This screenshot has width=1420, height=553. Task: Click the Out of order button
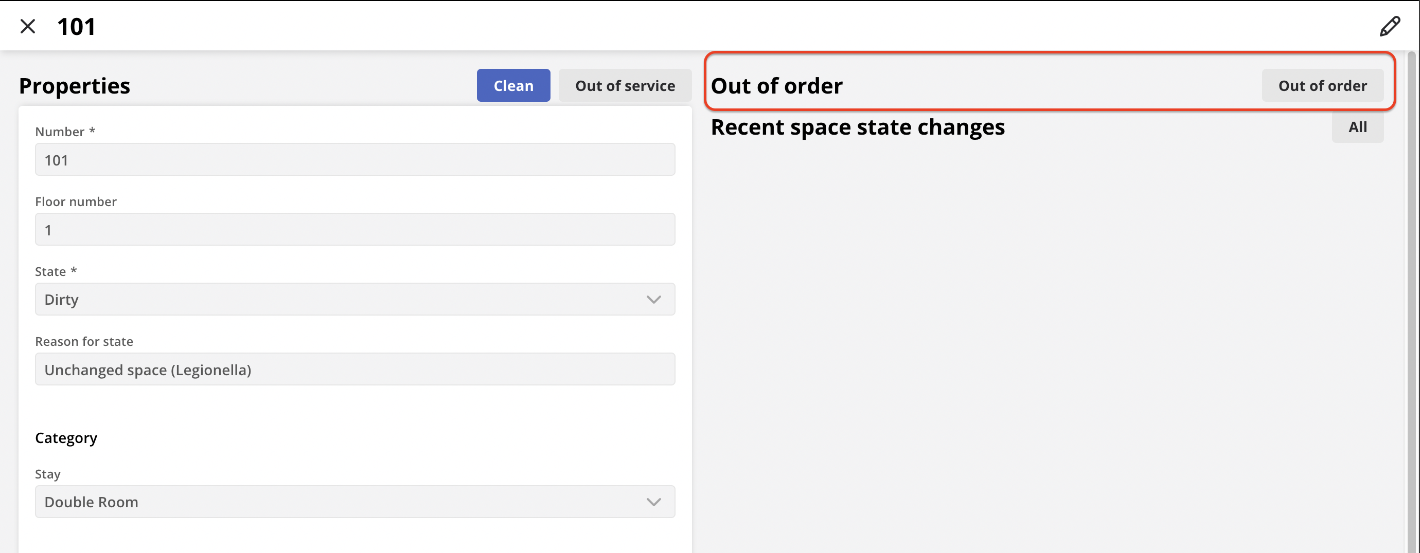pyautogui.click(x=1322, y=85)
